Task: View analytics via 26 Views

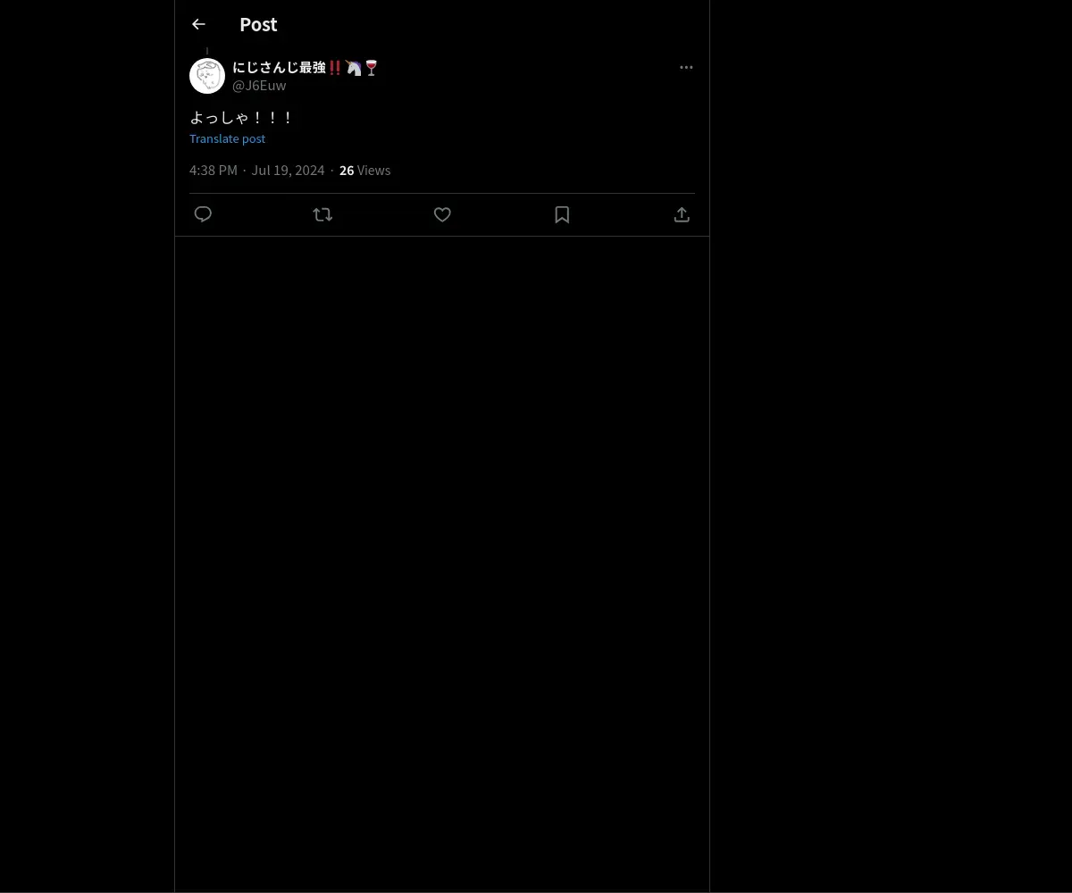Action: [x=364, y=170]
